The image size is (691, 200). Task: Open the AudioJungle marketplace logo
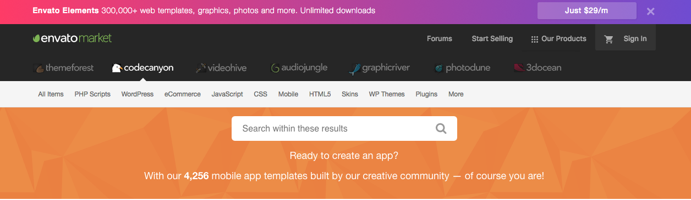(299, 68)
